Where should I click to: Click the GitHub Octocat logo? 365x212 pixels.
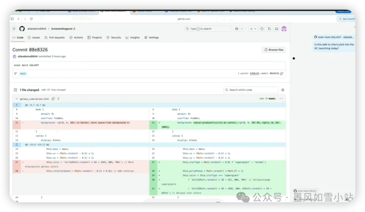[x=22, y=29]
